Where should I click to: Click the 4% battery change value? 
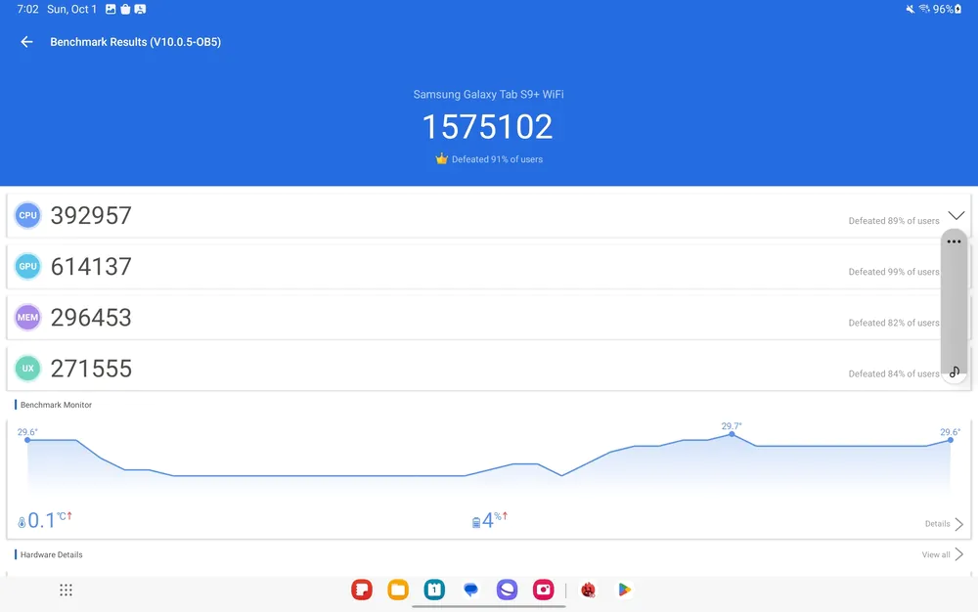490,520
